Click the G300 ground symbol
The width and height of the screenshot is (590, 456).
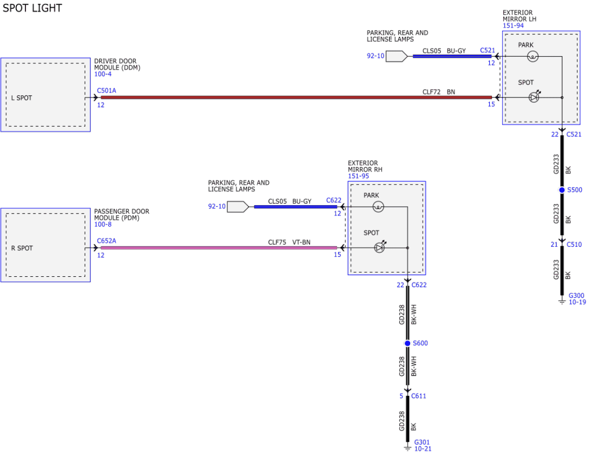562,301
